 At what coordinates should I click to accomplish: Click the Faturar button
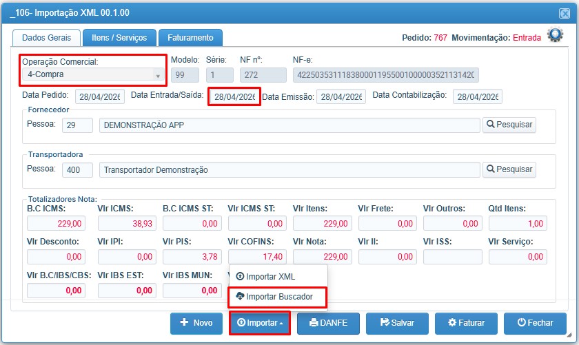tap(466, 323)
